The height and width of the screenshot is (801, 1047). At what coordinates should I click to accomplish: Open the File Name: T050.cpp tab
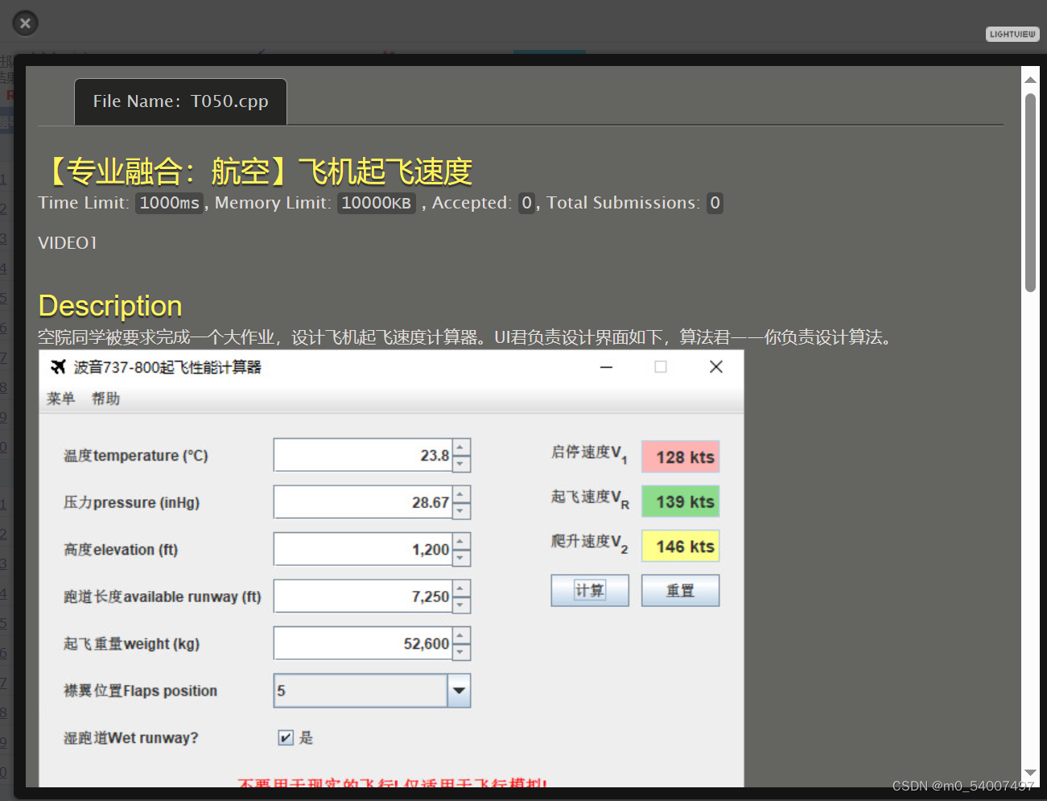pos(180,101)
